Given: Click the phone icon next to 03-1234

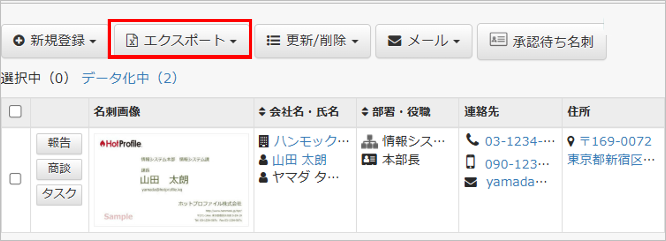Looking at the screenshot, I should [472, 140].
